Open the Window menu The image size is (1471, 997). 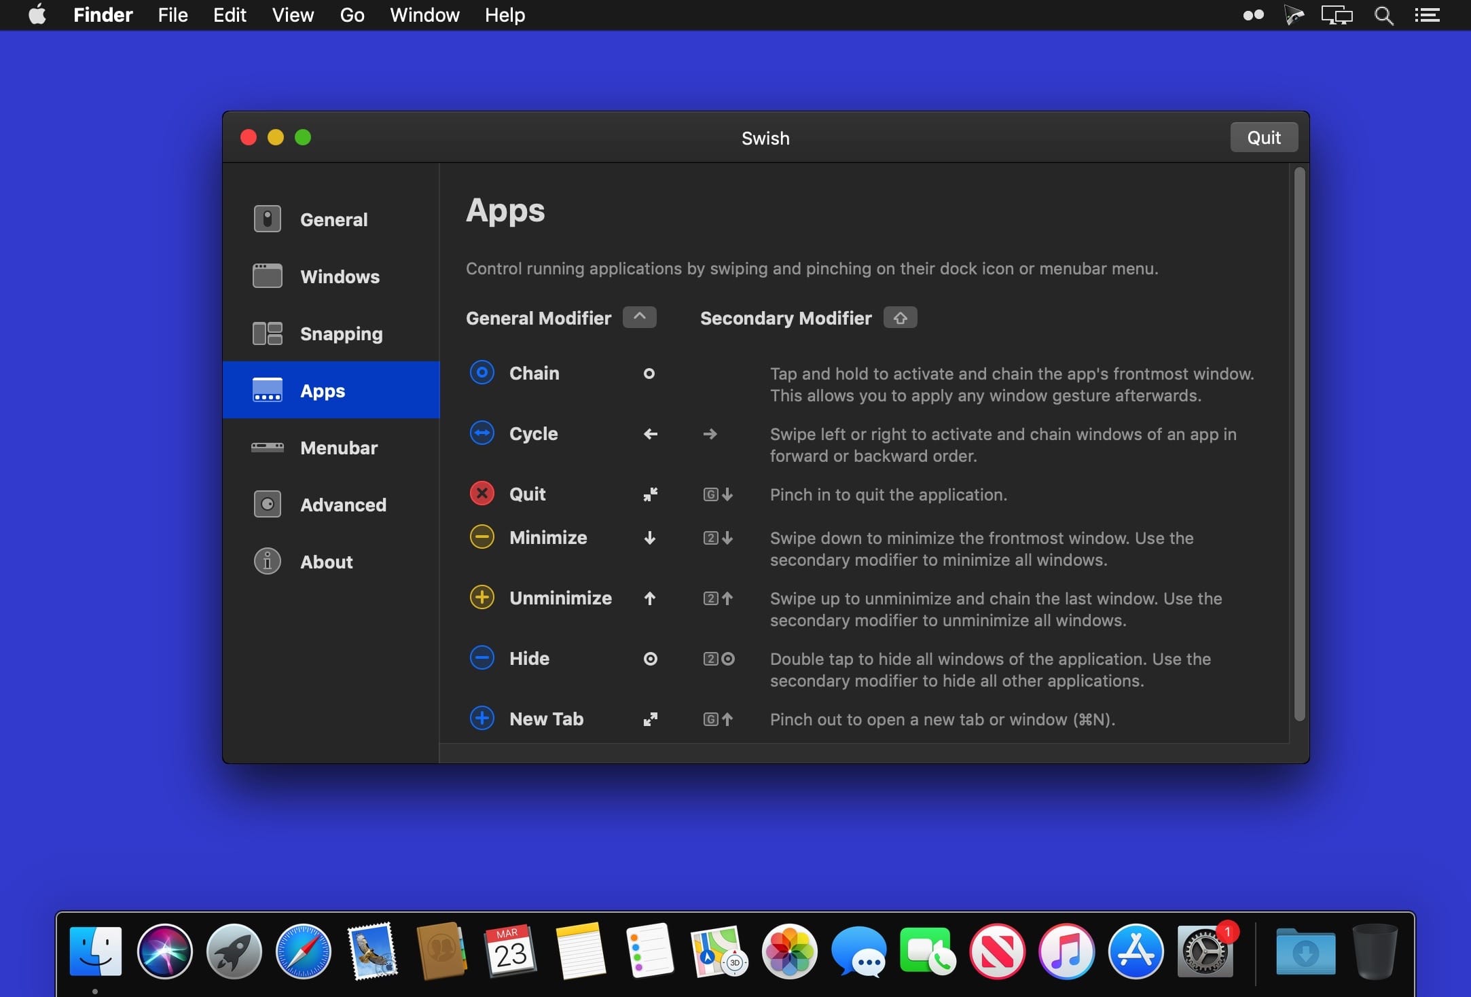click(x=424, y=15)
